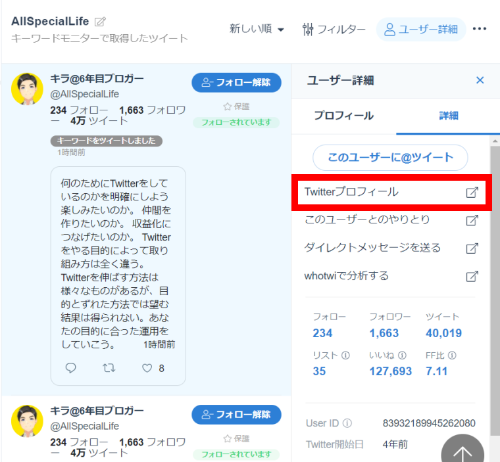The height and width of the screenshot is (462, 500).
Task: Like the tweet with the heart icon
Action: tap(146, 368)
